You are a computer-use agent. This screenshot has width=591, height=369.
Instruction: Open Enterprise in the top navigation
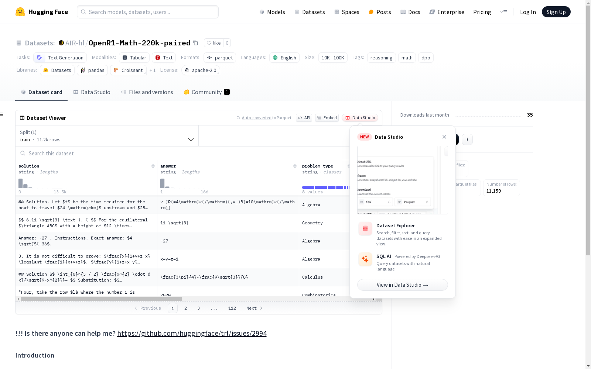447,12
